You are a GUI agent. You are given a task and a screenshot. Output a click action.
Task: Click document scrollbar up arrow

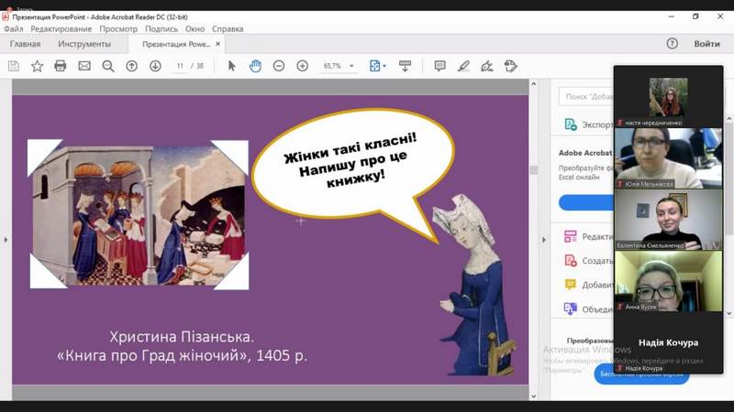(x=534, y=83)
